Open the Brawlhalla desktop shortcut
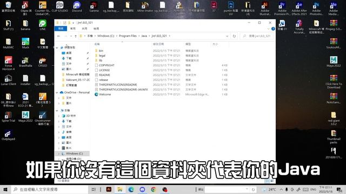 click(25, 61)
